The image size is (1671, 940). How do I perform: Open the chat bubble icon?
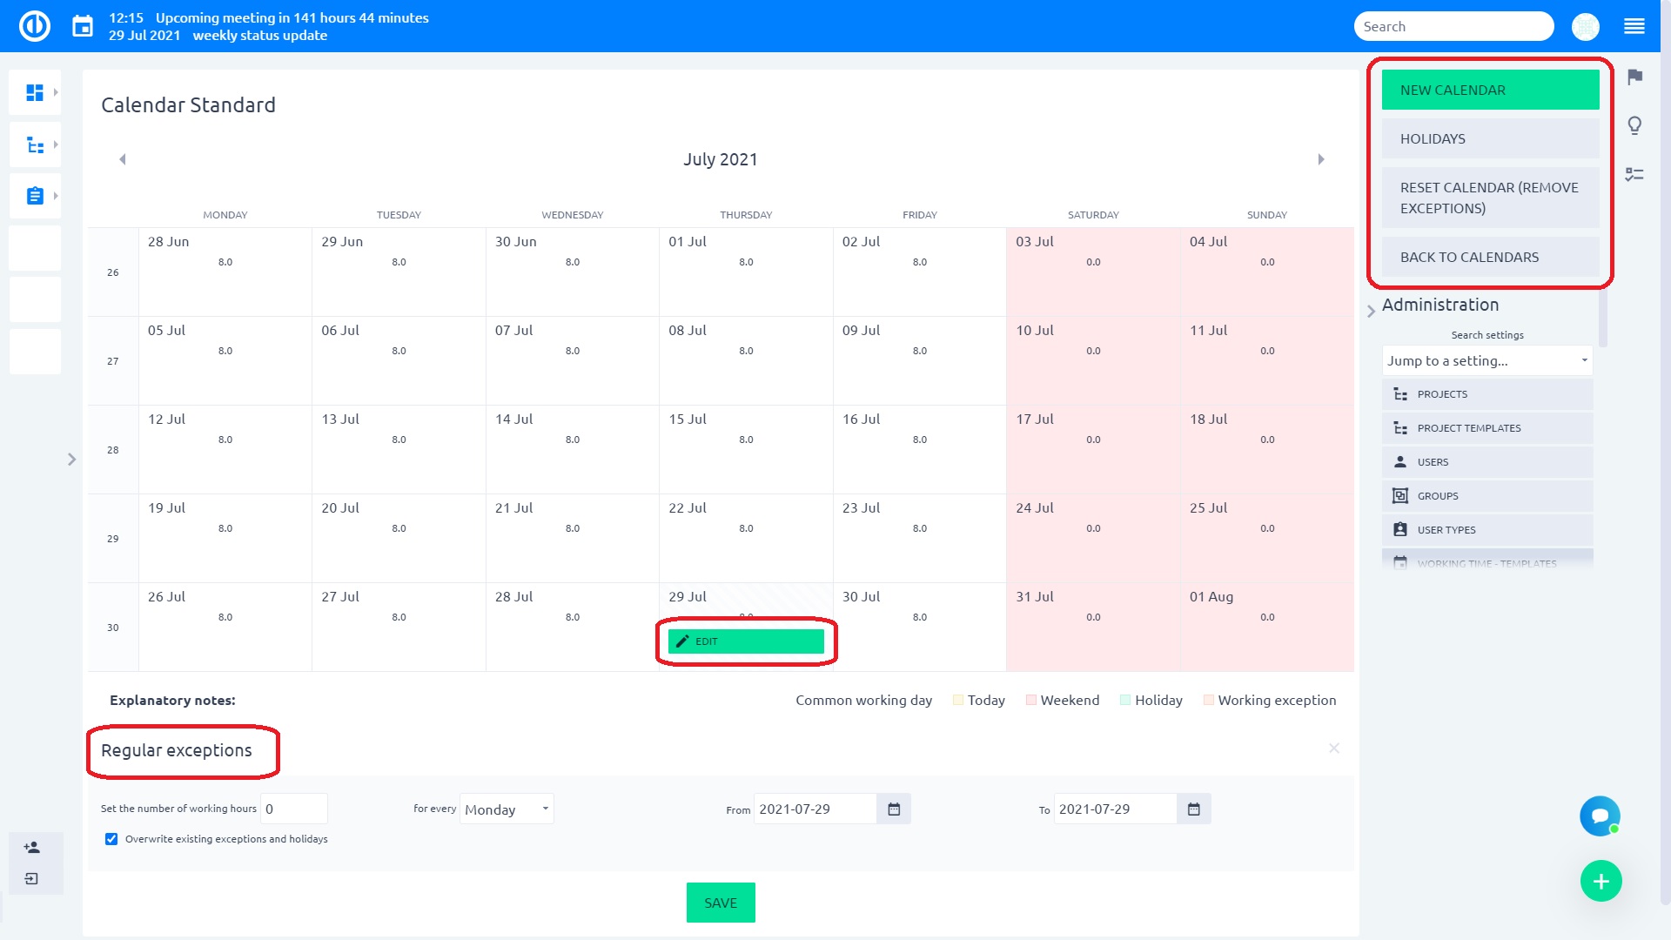click(1600, 816)
